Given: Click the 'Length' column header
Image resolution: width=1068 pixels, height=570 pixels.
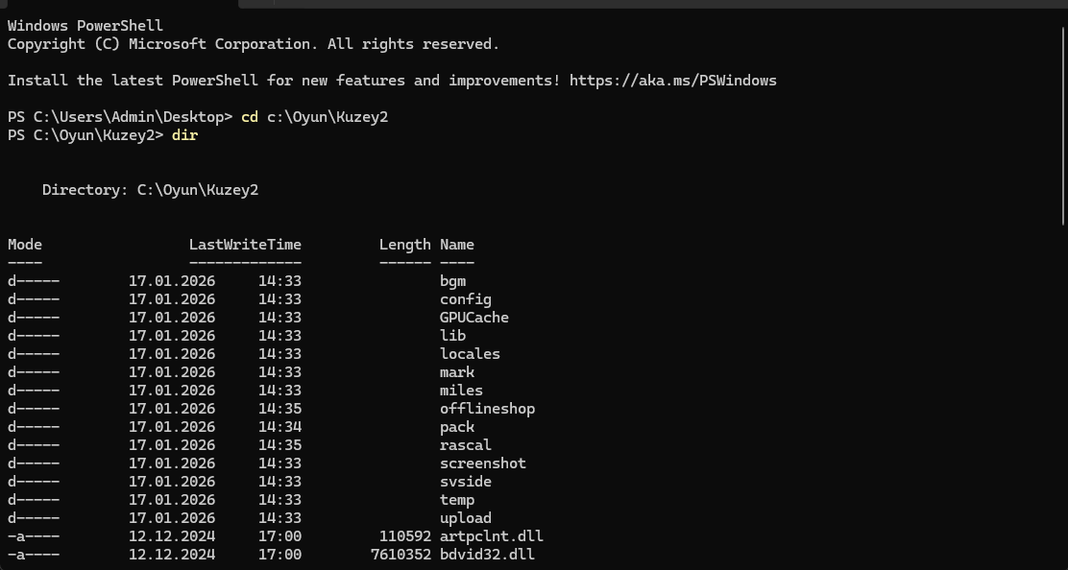Looking at the screenshot, I should (405, 245).
